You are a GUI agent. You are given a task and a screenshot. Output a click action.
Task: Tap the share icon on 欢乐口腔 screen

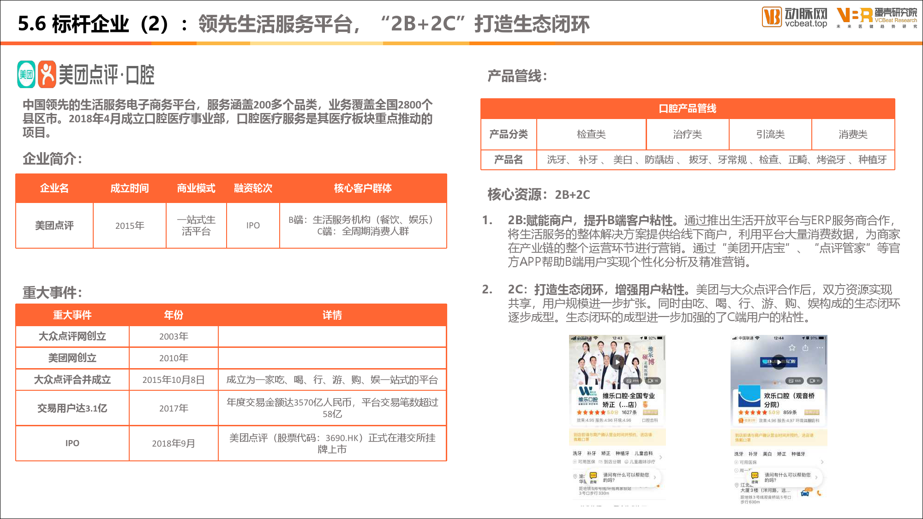click(x=805, y=348)
